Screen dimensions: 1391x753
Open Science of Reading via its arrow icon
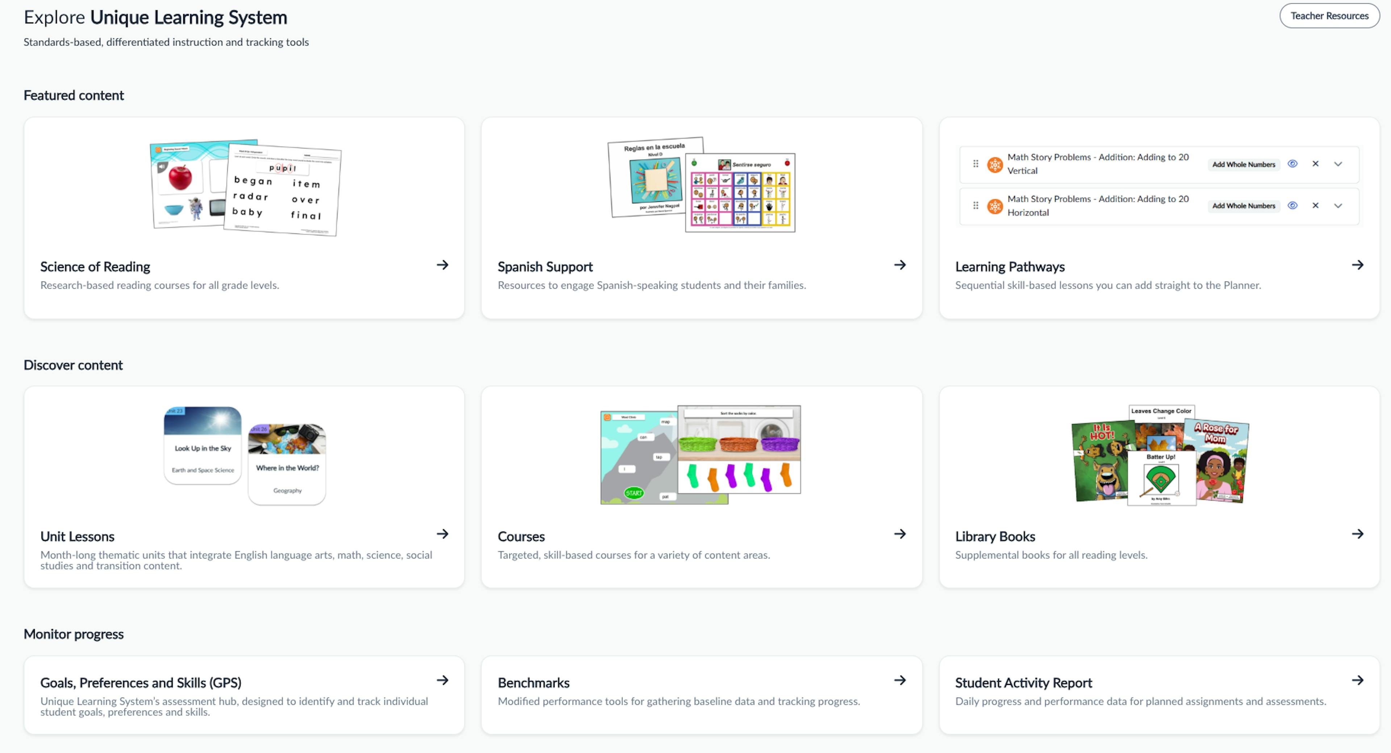[x=443, y=264]
